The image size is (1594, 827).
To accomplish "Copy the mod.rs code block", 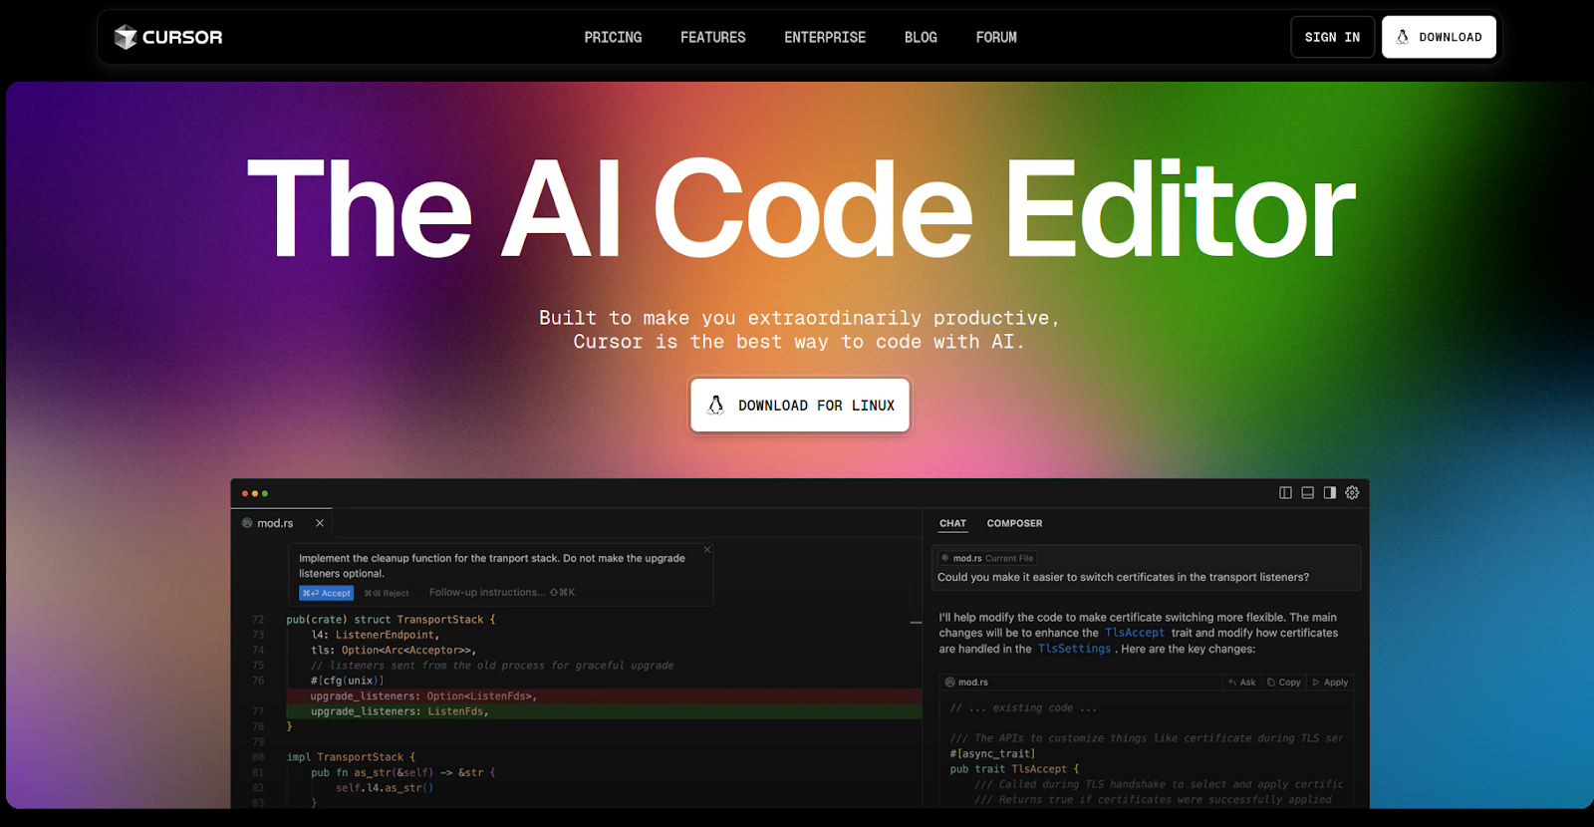I will point(1284,683).
